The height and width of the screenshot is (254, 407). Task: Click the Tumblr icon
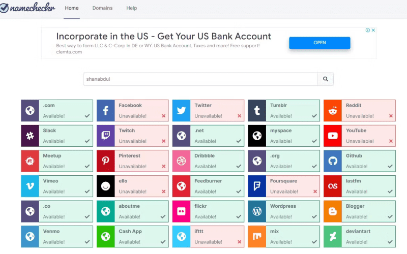tap(257, 111)
